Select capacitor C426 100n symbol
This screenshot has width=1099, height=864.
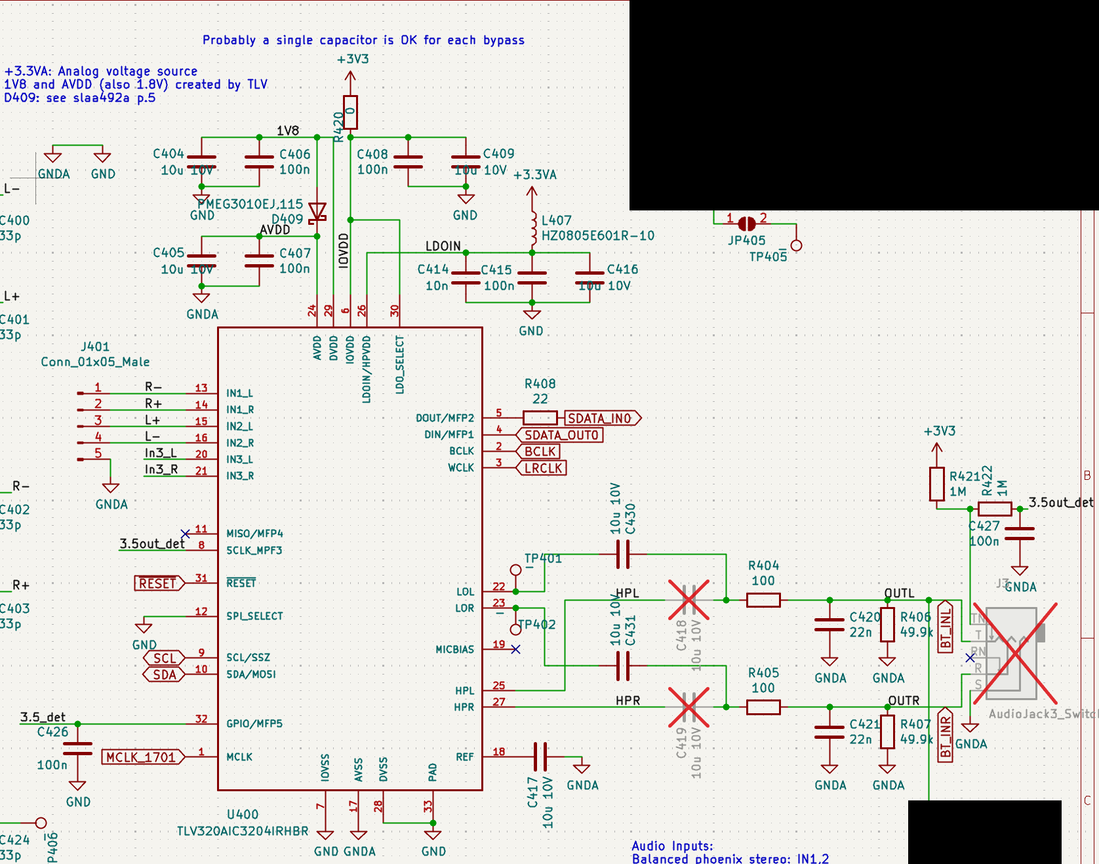pyautogui.click(x=77, y=749)
